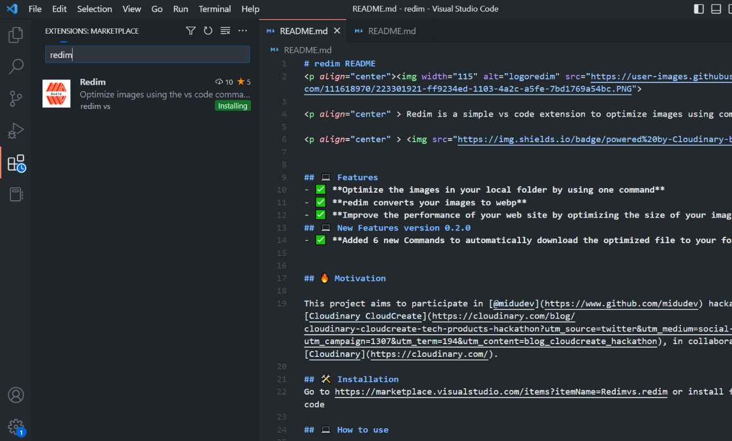The width and height of the screenshot is (732, 441).
Task: Follow the img.shields.io badge link
Action: pyautogui.click(x=595, y=139)
